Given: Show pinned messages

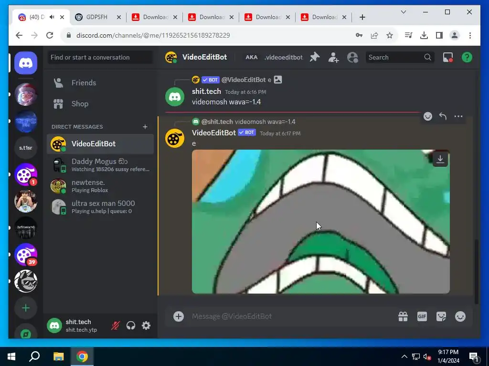Looking at the screenshot, I should (315, 57).
